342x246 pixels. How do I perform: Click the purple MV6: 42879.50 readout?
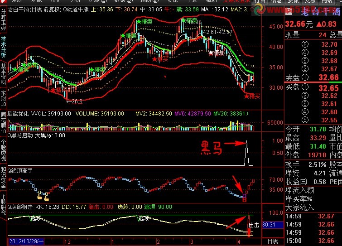click(193, 114)
